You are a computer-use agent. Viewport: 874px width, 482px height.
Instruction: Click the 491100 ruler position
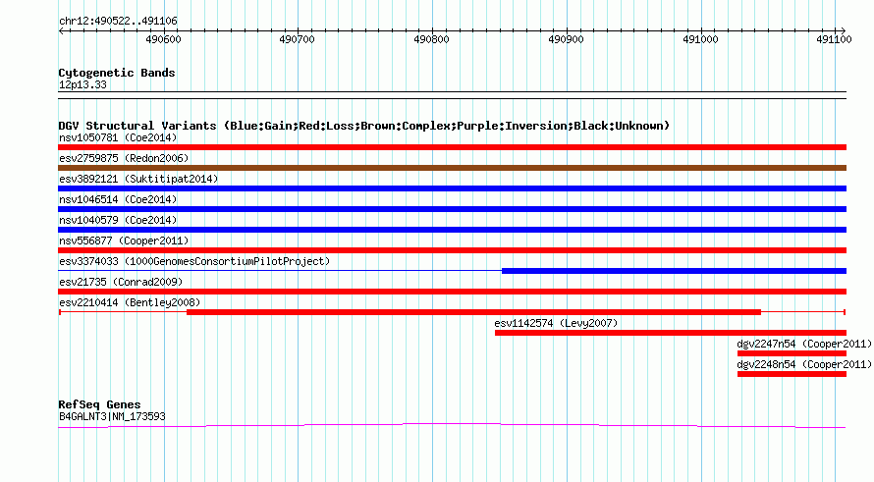(834, 39)
